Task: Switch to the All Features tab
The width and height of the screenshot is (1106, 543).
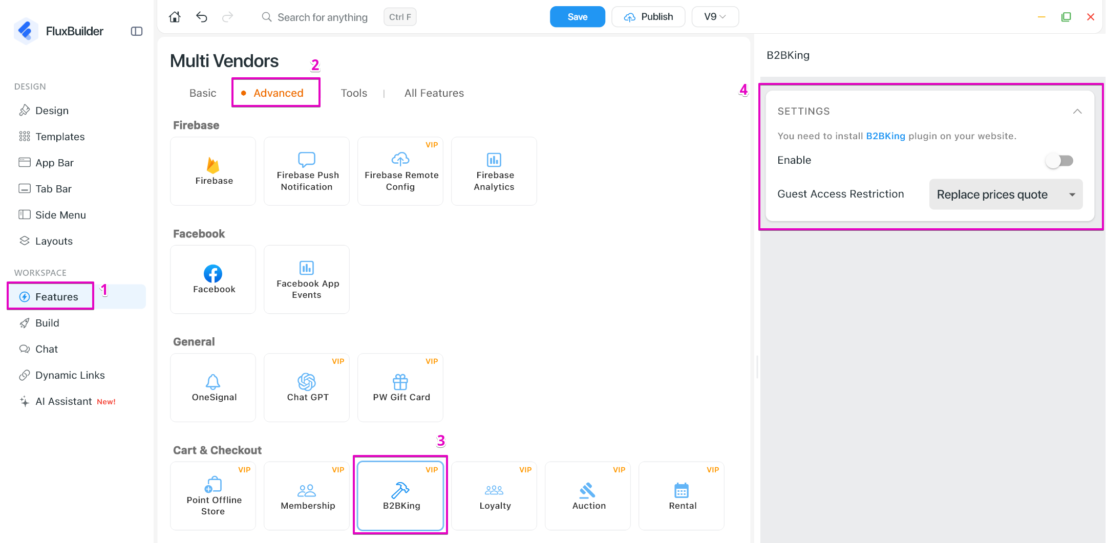Action: (x=434, y=93)
